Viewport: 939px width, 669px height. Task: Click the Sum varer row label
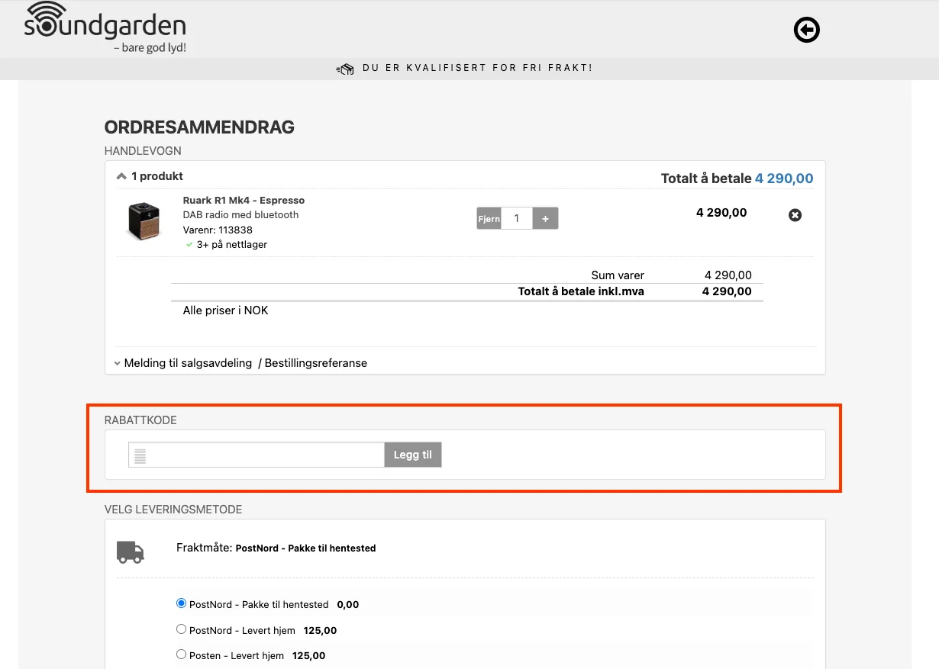click(618, 275)
